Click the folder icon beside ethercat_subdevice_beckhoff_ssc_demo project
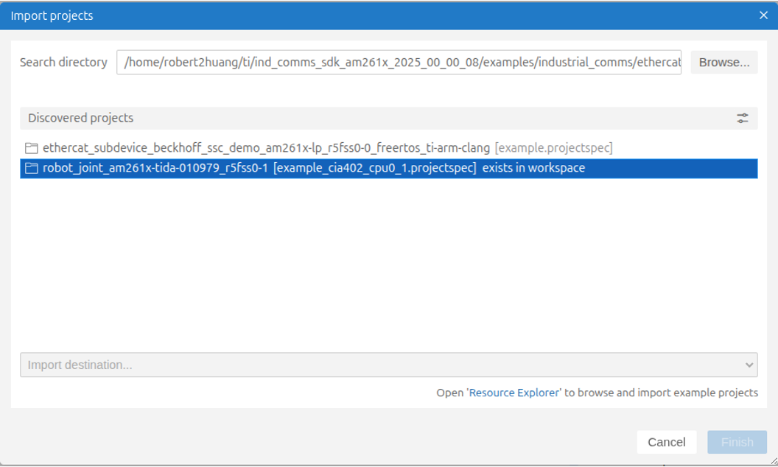Screen dimensions: 778x467 click(31, 148)
